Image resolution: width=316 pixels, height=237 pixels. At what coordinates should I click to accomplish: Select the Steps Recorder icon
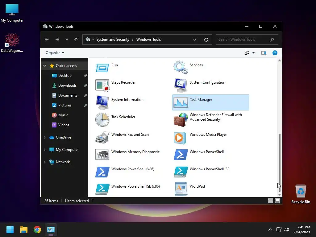(102, 85)
